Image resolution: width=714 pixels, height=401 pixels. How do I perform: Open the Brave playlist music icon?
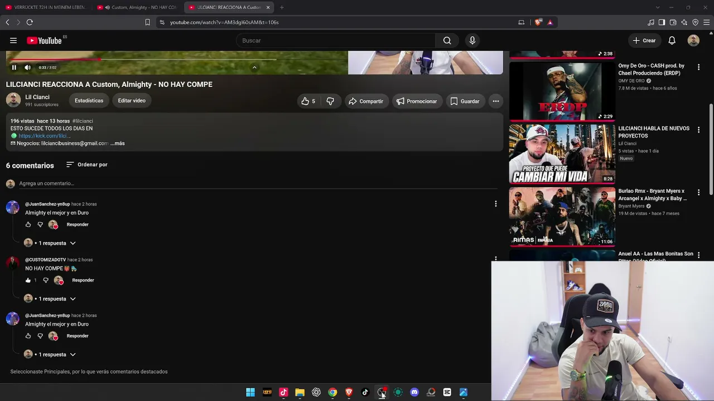click(x=651, y=22)
